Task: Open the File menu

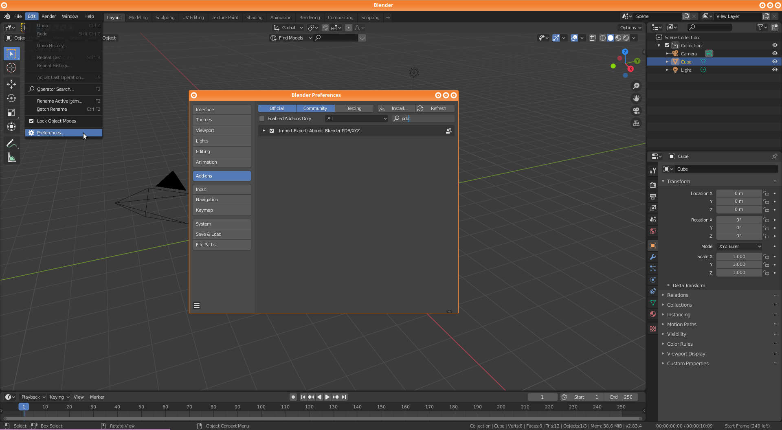Action: (18, 16)
